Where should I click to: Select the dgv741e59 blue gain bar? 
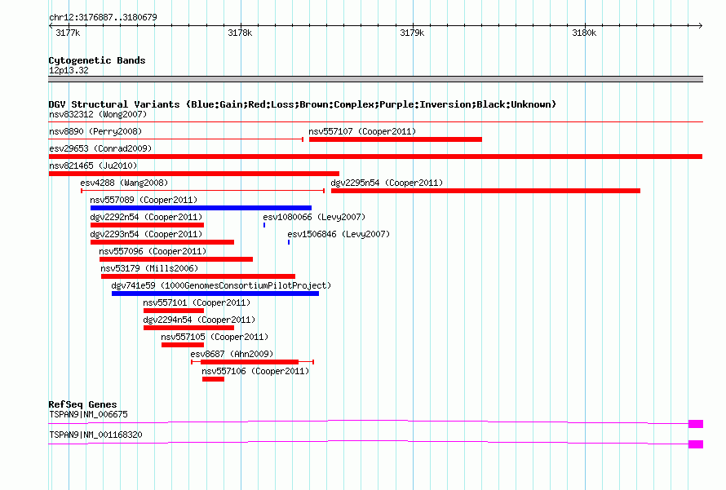215,294
